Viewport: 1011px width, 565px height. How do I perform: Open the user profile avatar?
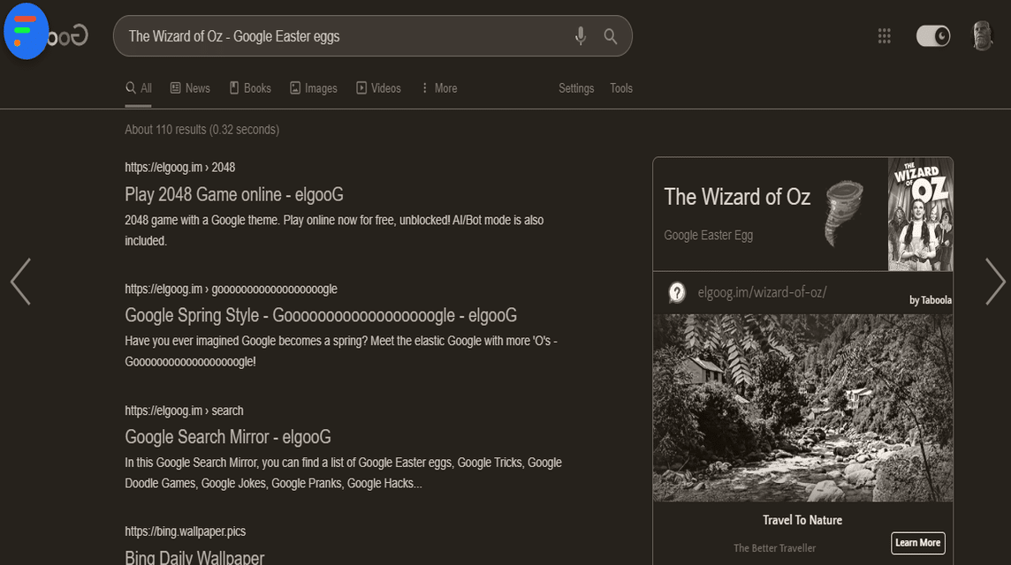tap(982, 35)
